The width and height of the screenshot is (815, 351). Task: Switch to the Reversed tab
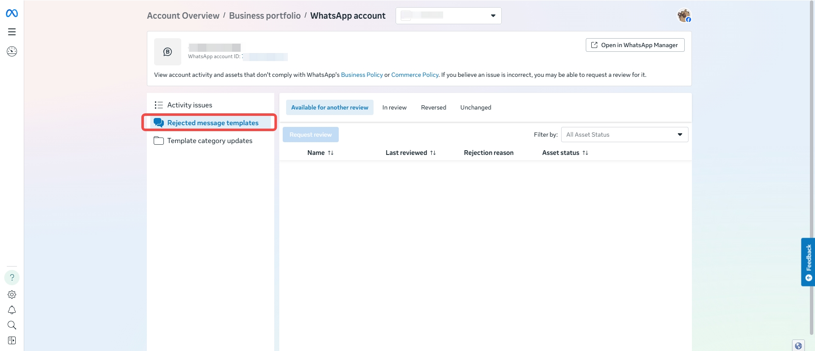433,107
